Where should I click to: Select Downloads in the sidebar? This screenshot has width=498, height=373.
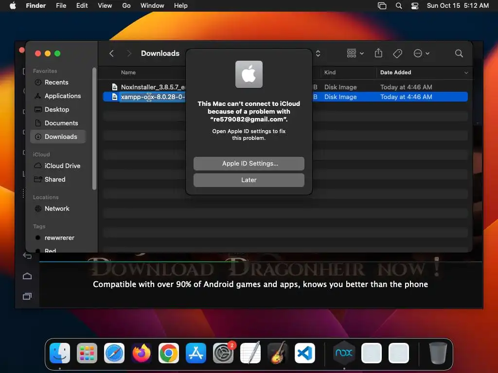(58, 136)
